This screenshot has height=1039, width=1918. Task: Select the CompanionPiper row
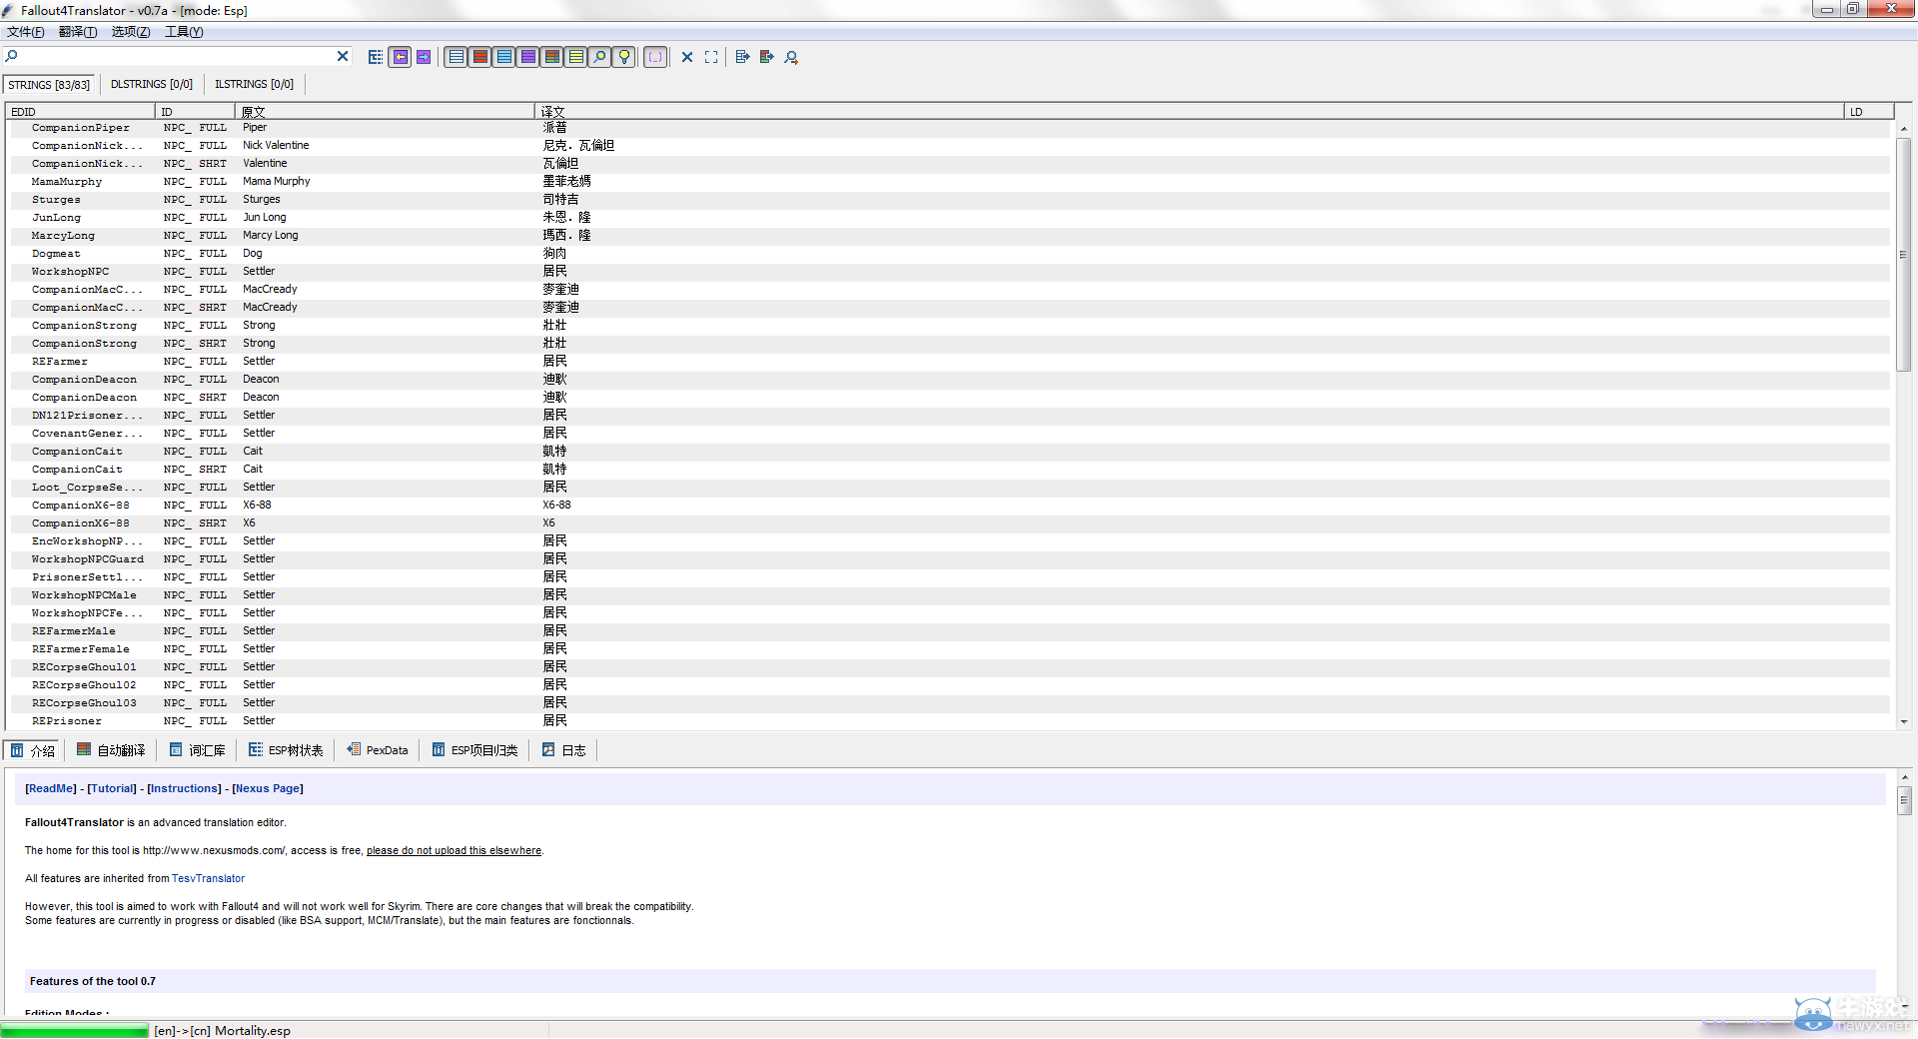(x=949, y=128)
